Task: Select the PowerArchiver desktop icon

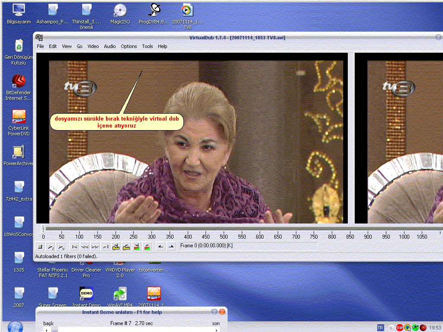Action: click(x=19, y=156)
